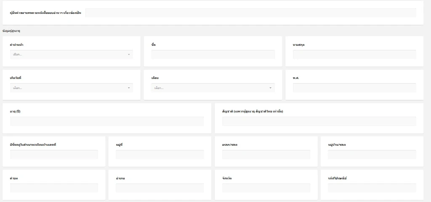Screen dimensions: 431x202
Task: Click the arrow icon in เดือน selector
Action: 270,88
